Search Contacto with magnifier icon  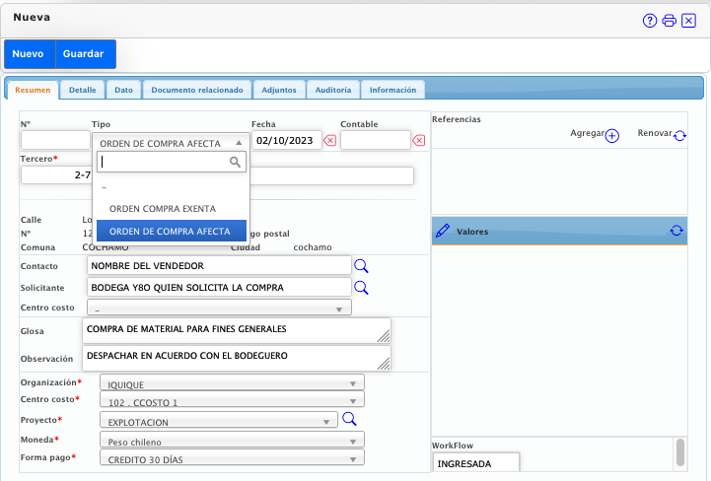click(x=361, y=266)
